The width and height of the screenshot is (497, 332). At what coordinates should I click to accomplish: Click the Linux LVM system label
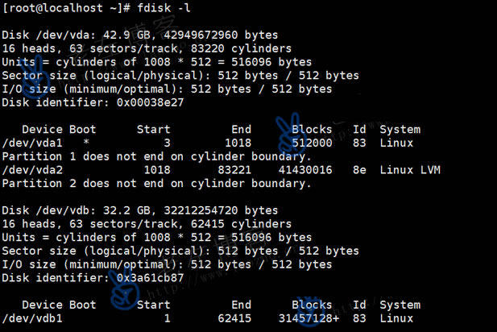click(410, 170)
